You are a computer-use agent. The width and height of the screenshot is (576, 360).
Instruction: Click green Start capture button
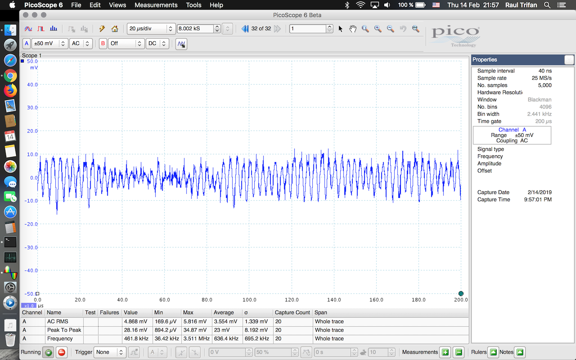coord(49,352)
